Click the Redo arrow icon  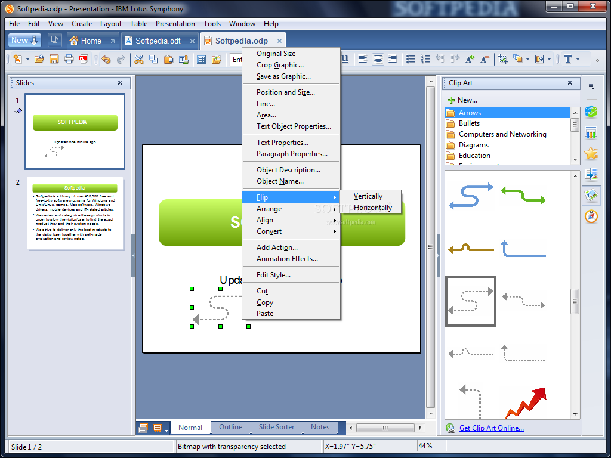(121, 59)
